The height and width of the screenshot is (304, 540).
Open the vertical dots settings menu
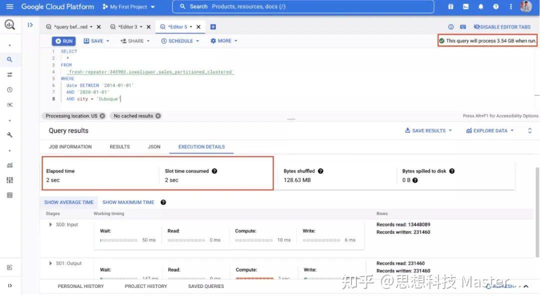point(510,6)
